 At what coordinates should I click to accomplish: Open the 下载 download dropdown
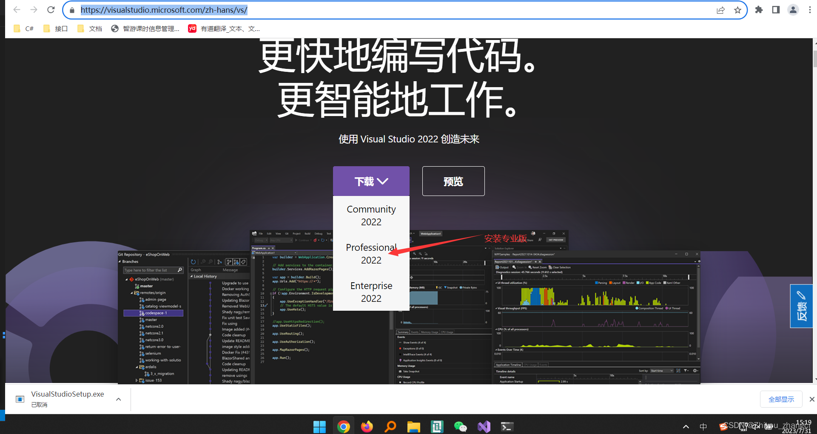(371, 181)
